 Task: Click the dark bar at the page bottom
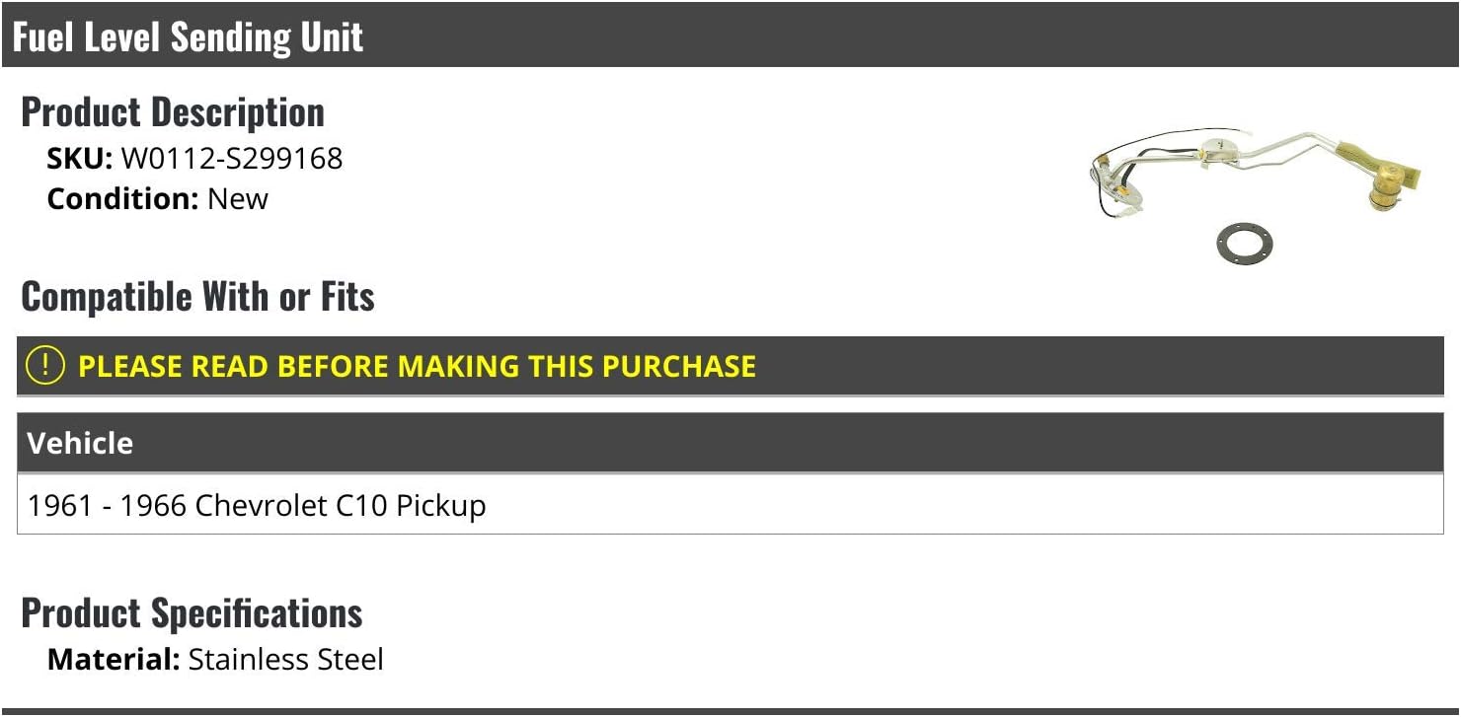(730, 711)
